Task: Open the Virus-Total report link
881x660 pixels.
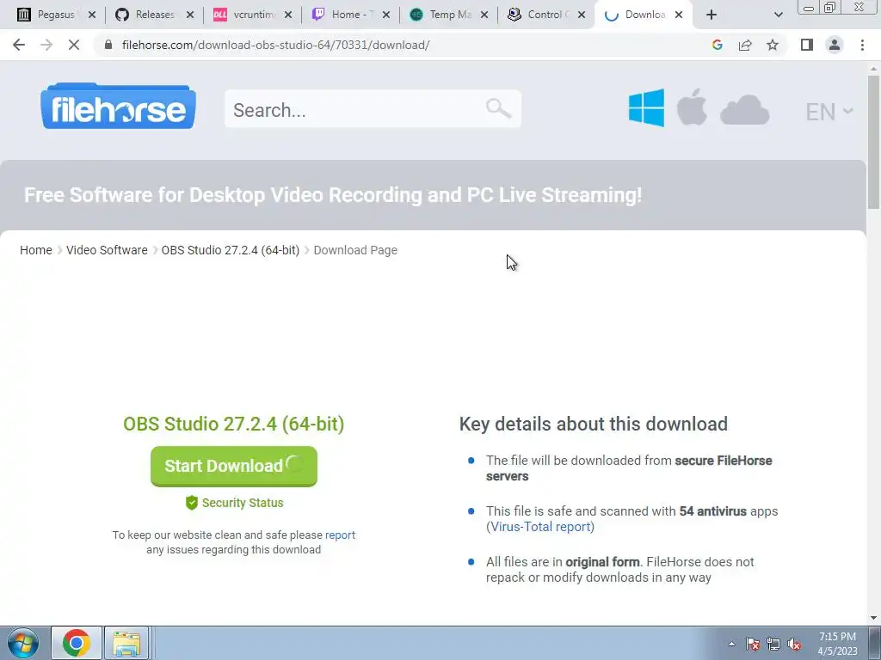Action: click(x=540, y=527)
